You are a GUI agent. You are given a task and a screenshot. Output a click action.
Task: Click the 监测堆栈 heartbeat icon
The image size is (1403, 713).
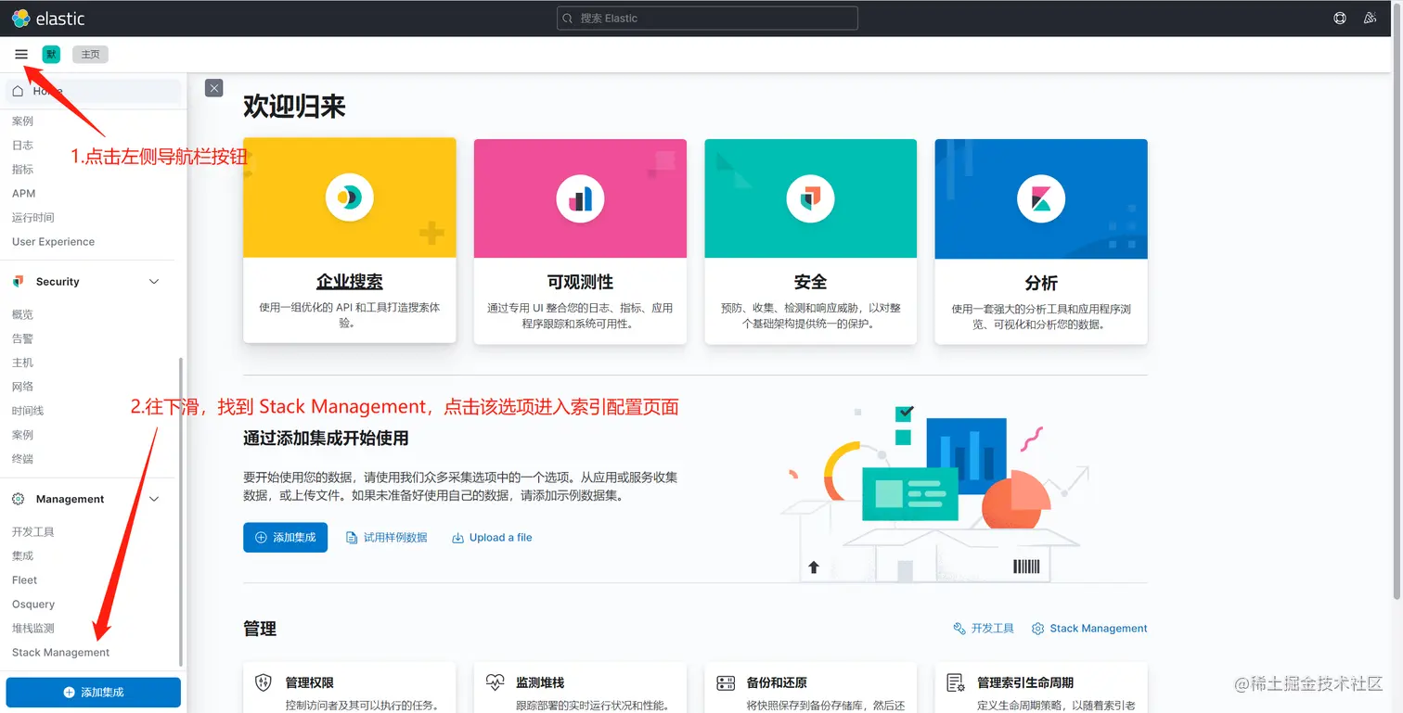tap(495, 682)
